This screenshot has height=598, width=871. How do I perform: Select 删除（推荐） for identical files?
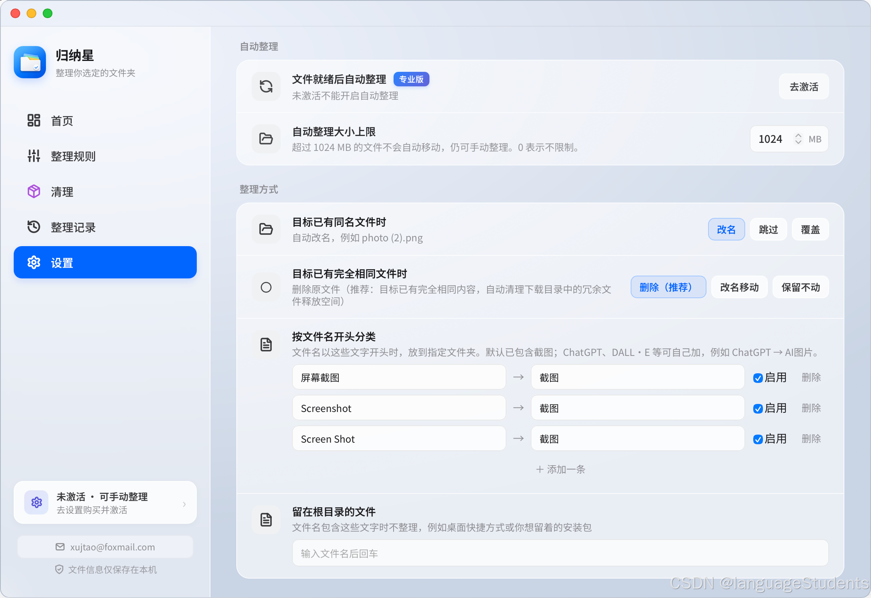pos(668,287)
